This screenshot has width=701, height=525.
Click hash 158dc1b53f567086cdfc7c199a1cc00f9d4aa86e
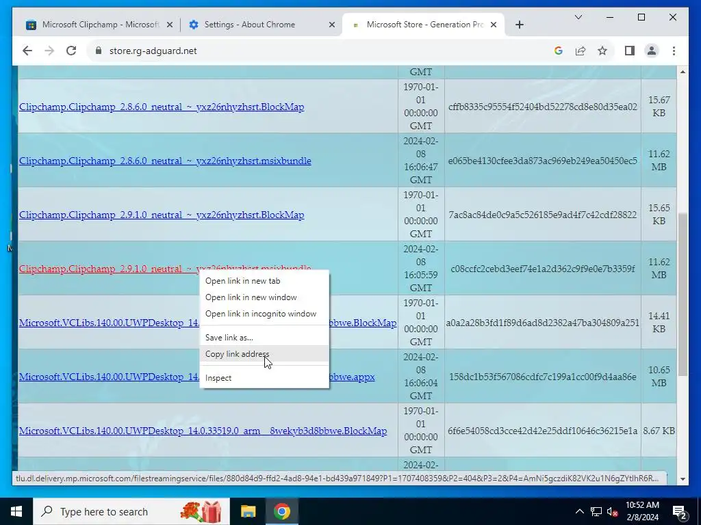543,377
